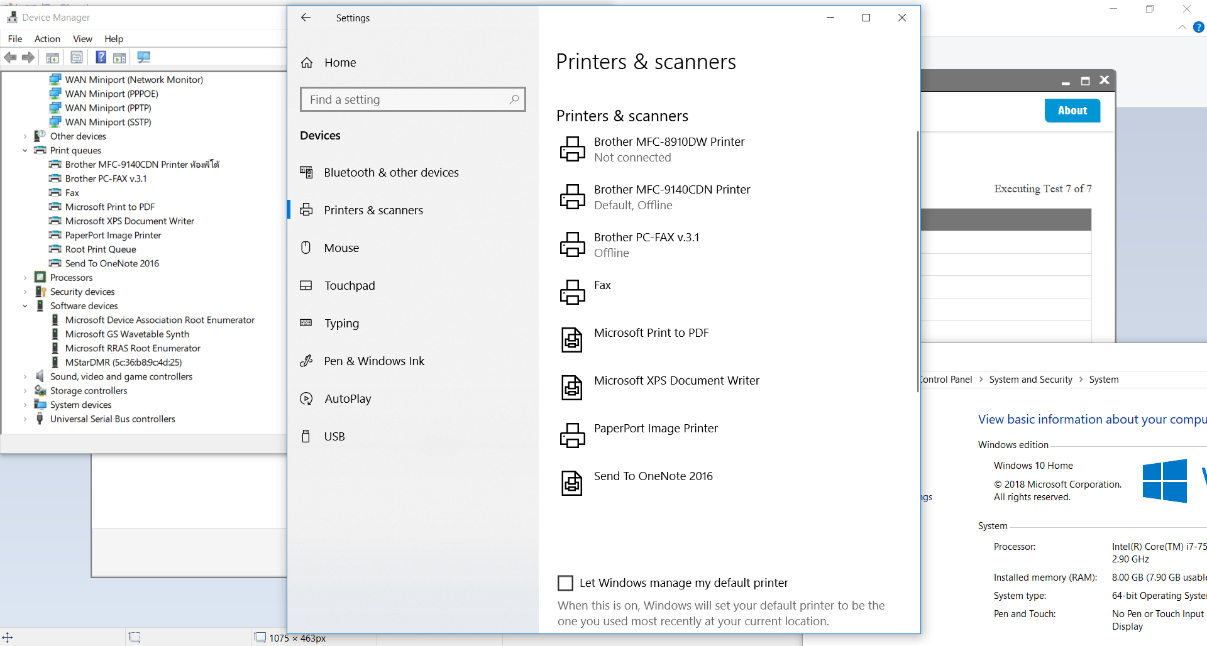Open the Action menu in Device Manager
Image resolution: width=1207 pixels, height=646 pixels.
coord(47,39)
